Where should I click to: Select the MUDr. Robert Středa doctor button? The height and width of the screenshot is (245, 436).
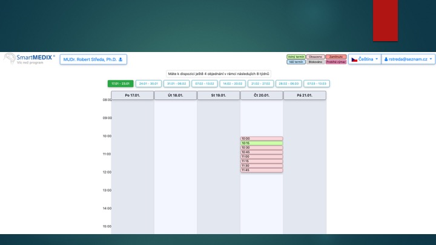point(93,59)
